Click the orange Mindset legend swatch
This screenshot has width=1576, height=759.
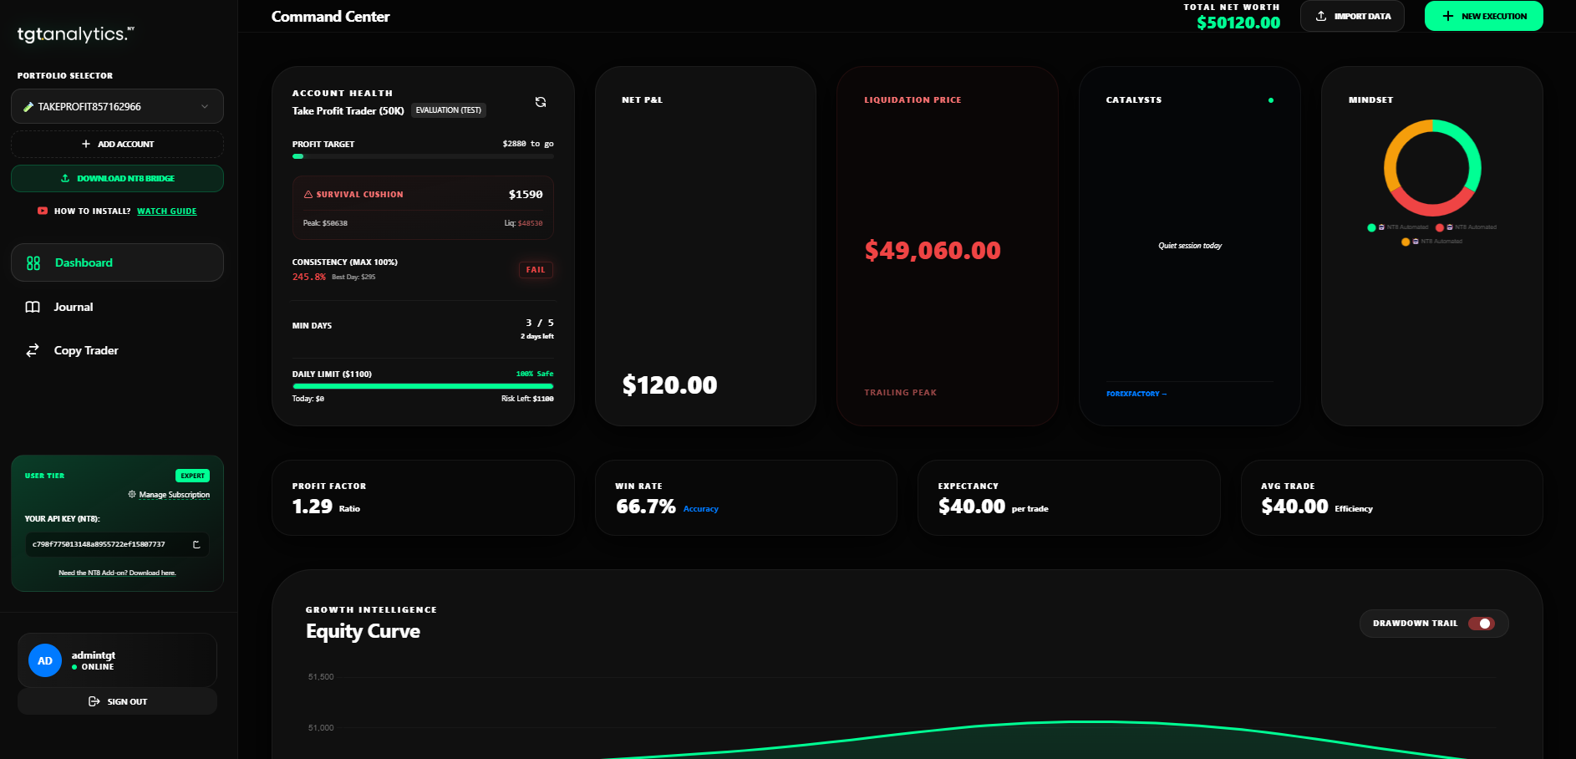[1406, 242]
